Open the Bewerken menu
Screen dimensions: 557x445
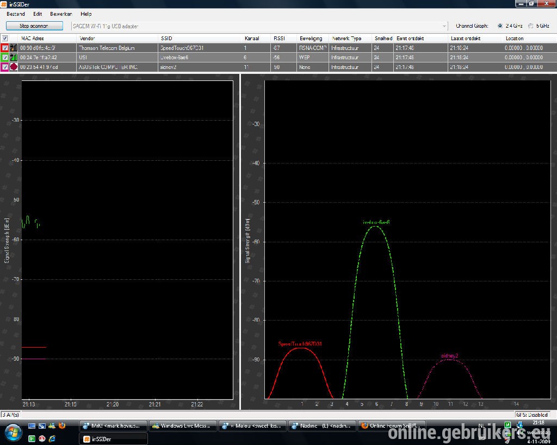click(x=61, y=14)
